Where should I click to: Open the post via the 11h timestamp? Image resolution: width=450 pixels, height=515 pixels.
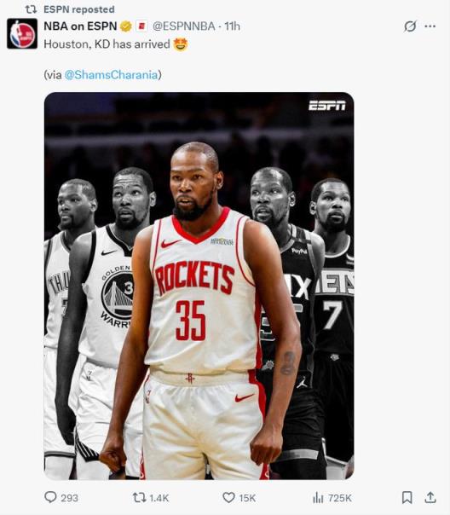233,26
